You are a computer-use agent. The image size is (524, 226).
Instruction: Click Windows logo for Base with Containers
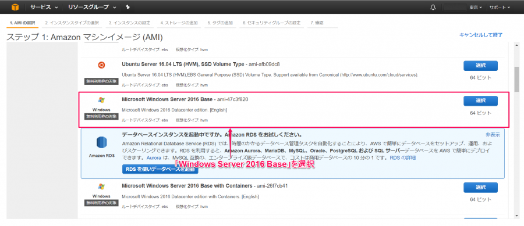pyautogui.click(x=101, y=186)
